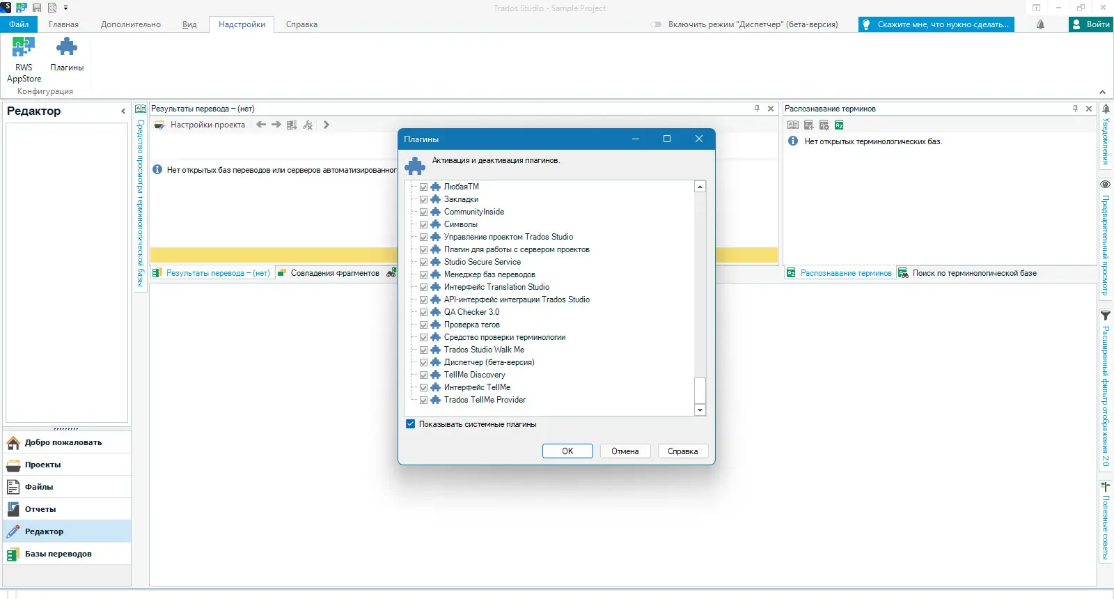Toggle the QA Checker 3.0 plugin checkbox
Viewport: 1114px width, 599px height.
423,312
